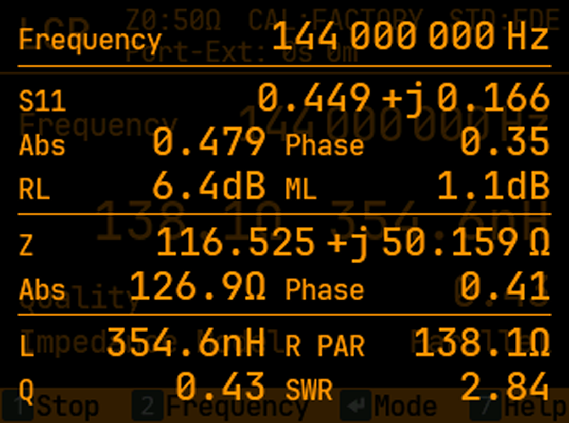
Task: Click the impedance Abs 126.9Ω reading
Action: click(x=198, y=287)
